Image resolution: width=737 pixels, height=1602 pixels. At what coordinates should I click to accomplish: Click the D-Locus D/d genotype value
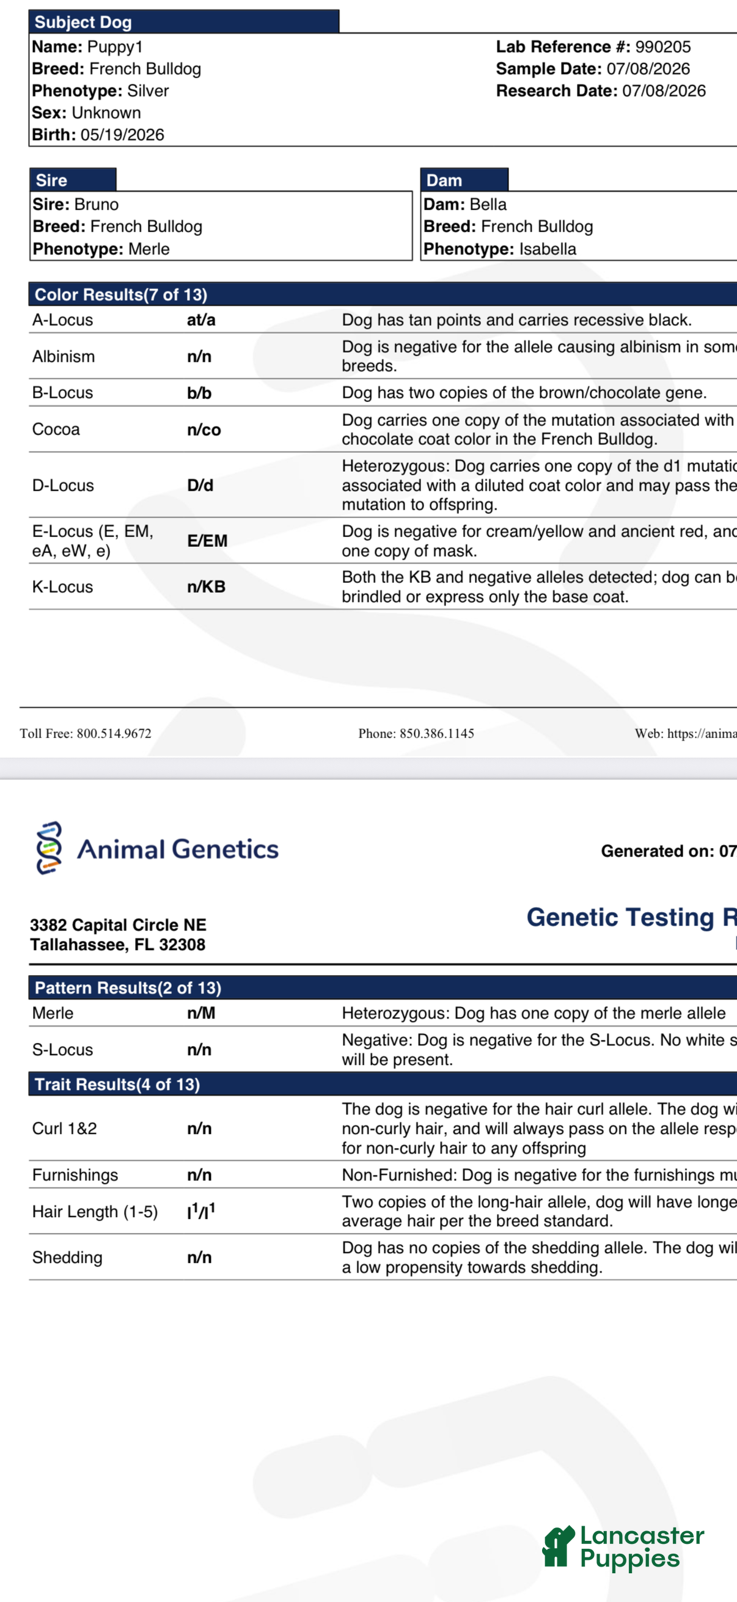coord(200,485)
